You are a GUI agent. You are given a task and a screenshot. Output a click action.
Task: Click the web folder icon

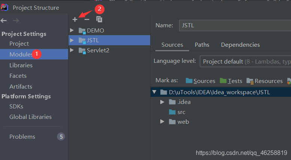point(172,121)
